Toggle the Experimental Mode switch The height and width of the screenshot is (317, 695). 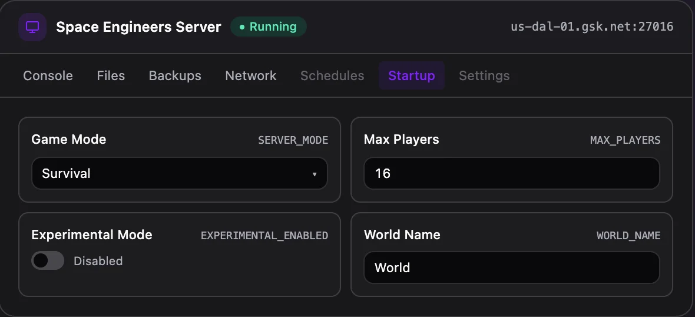click(48, 260)
